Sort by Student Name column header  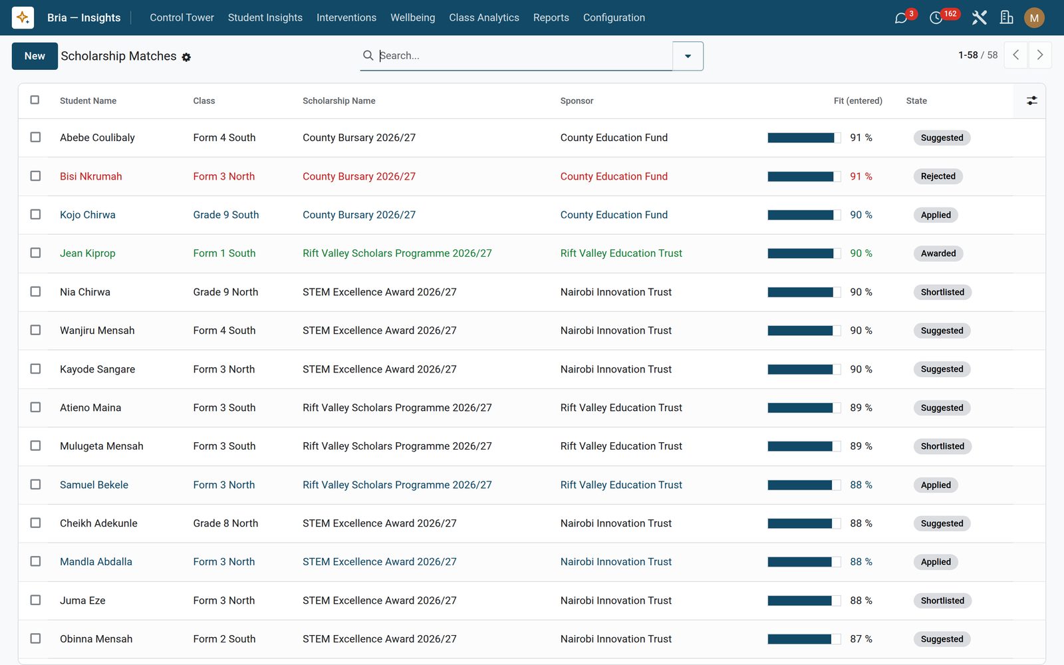pos(88,101)
